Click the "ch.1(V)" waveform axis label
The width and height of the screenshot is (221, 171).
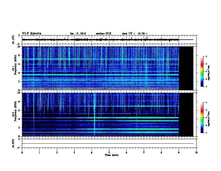tap(13, 40)
